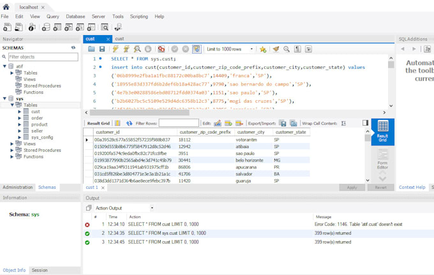The image size is (434, 275).
Task: Toggle word wrap icon in editor
Action: tap(308, 49)
